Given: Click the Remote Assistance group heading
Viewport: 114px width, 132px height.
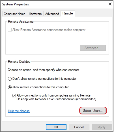Looking at the screenshot, I should click(x=21, y=22).
